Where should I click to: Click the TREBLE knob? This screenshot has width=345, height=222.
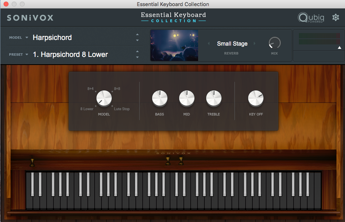tap(213, 98)
